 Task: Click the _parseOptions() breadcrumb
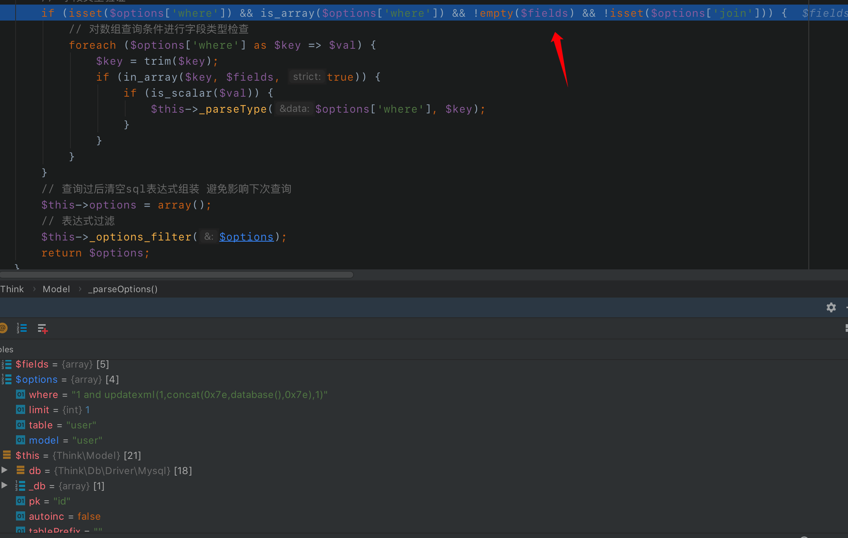(x=123, y=289)
